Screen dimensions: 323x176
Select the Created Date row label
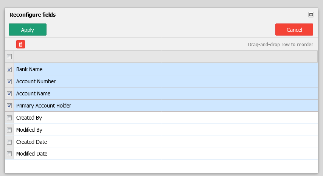pyautogui.click(x=31, y=142)
